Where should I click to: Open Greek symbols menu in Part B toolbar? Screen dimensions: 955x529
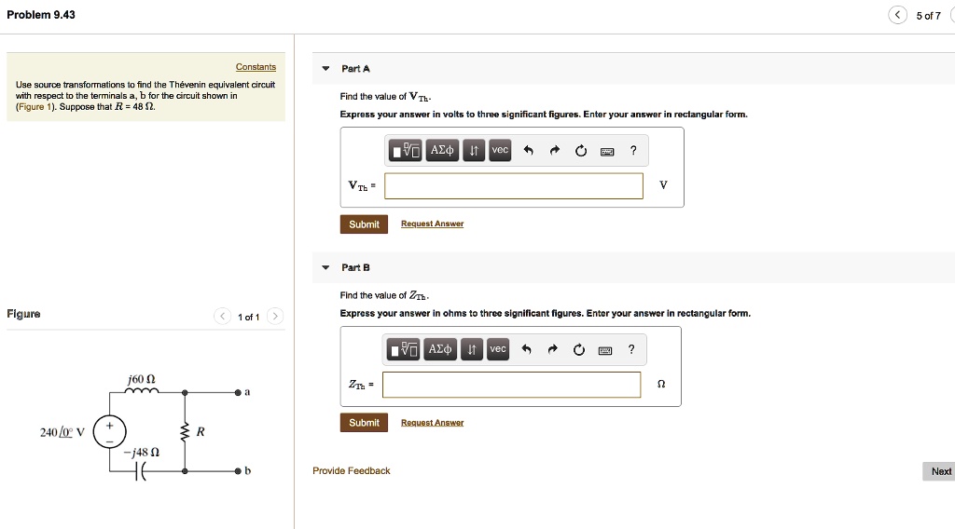[x=440, y=350]
